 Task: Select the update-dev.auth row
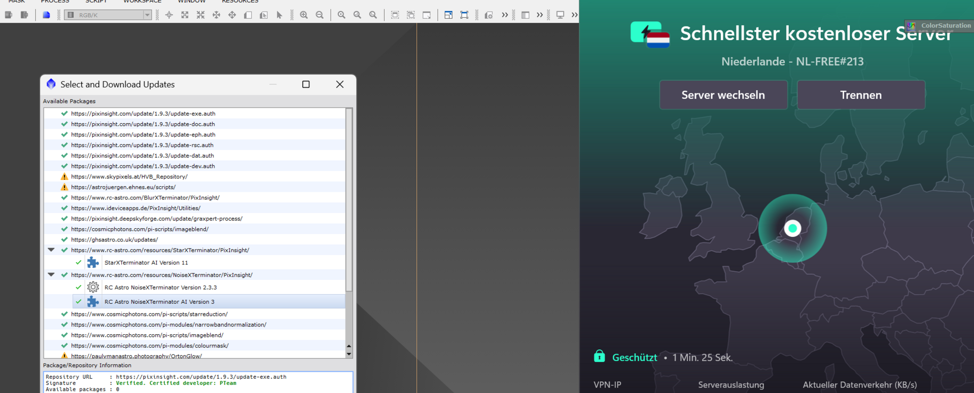194,166
